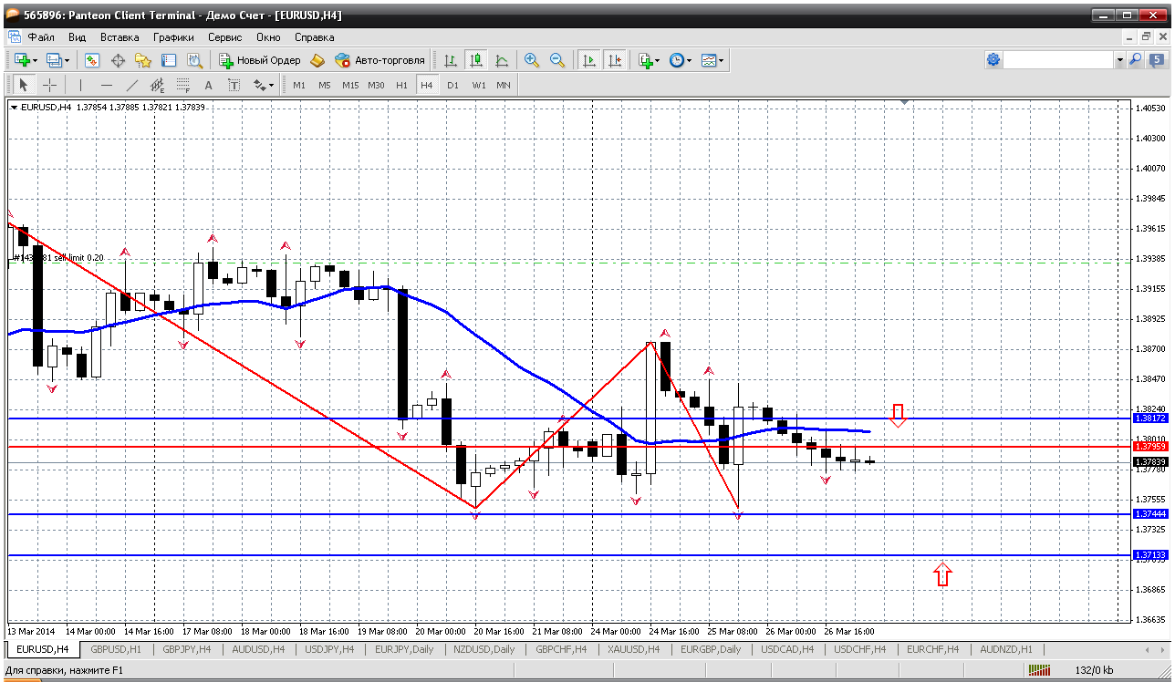Switch timeframe to D1
1175x682 pixels.
click(x=452, y=85)
